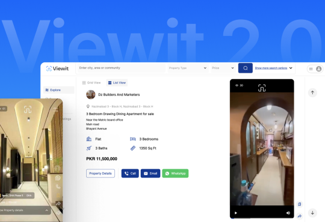Click the user profile avatar icon
The height and width of the screenshot is (222, 325).
(x=319, y=69)
